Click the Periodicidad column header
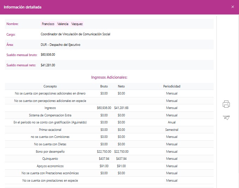239x188 pixels. [172, 86]
